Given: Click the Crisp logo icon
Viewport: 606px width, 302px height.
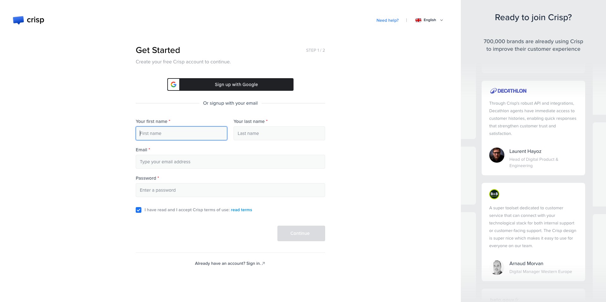Looking at the screenshot, I should (x=18, y=20).
